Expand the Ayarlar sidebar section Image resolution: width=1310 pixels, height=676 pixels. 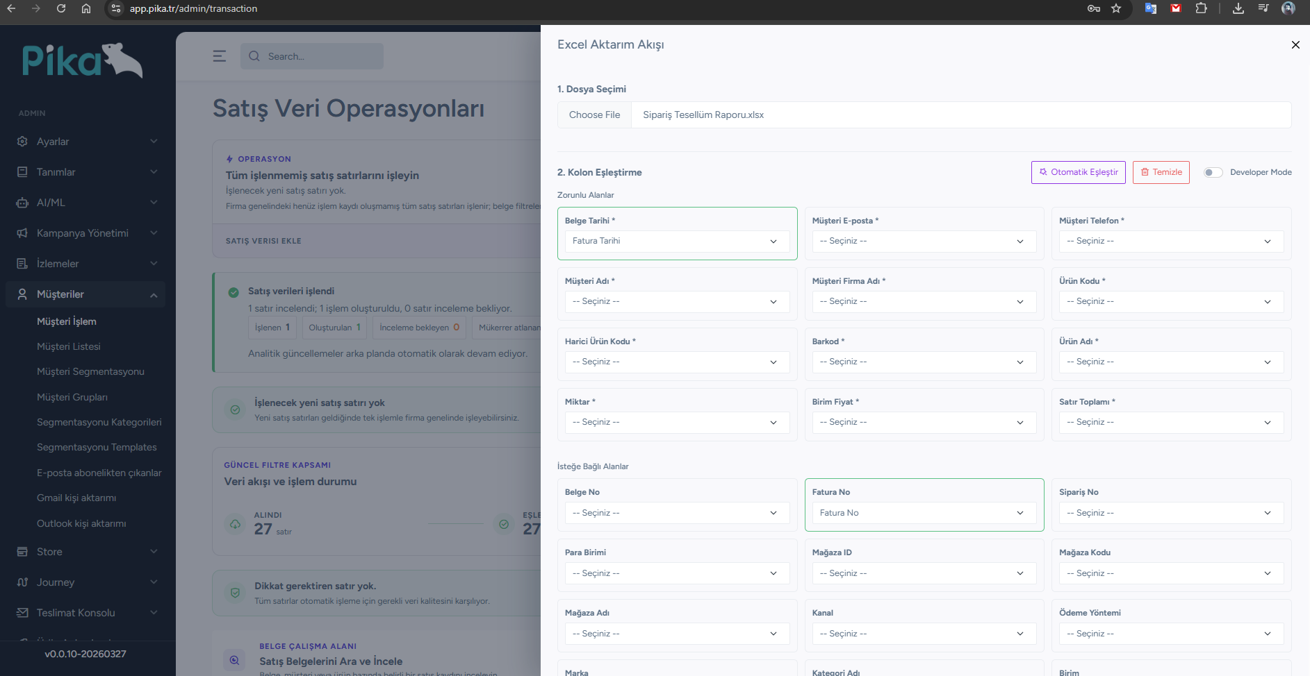(154, 142)
